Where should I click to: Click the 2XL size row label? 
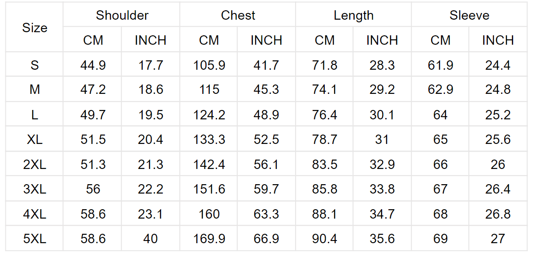(35, 164)
